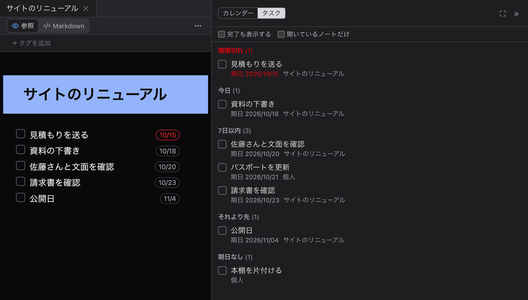
Task: Open 個人 note link under 本棚を片付ける
Action: [x=237, y=280]
